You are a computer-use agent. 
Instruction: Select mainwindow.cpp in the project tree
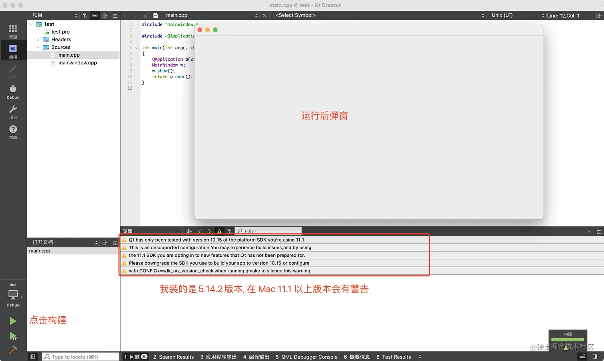pos(77,63)
